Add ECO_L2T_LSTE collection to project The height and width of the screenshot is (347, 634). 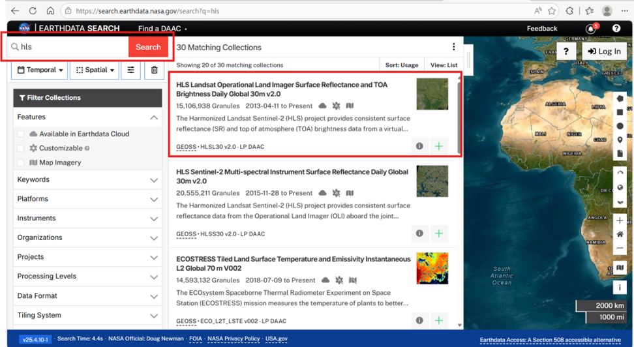[x=439, y=320]
